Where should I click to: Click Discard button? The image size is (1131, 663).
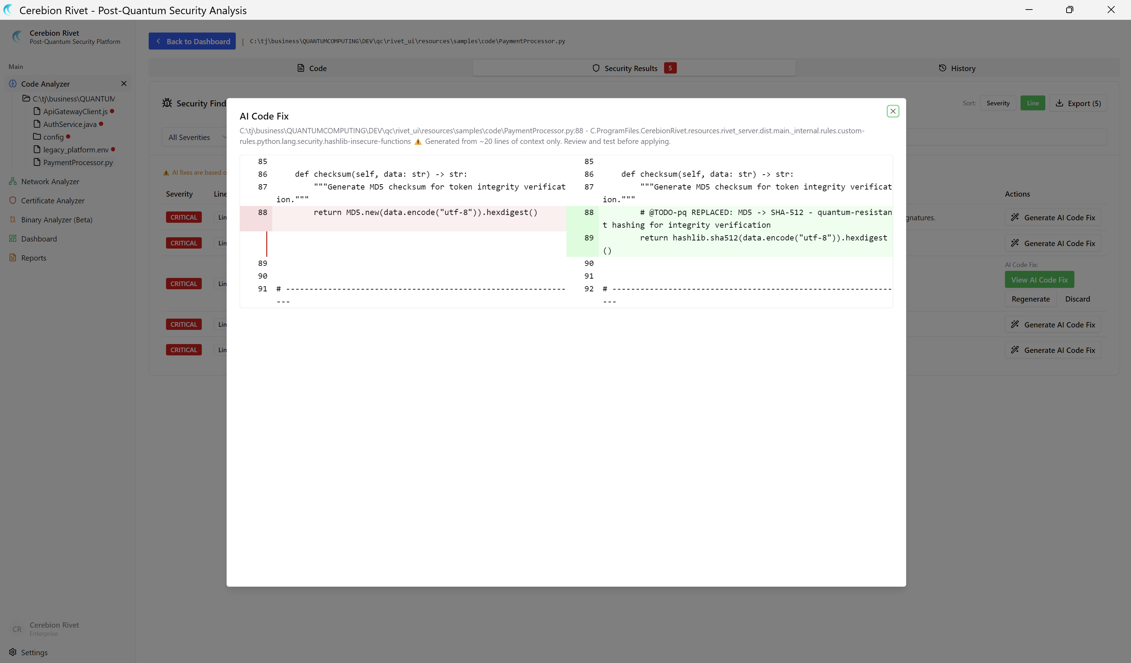(x=1077, y=299)
